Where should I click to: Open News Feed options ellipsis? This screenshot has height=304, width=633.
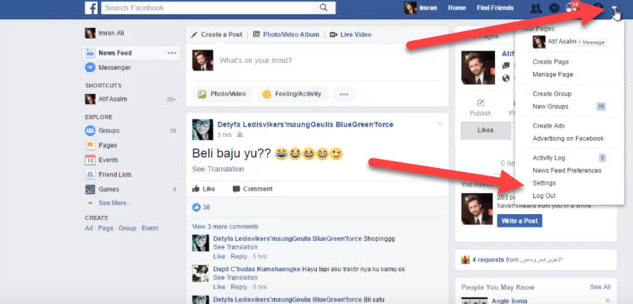[172, 53]
